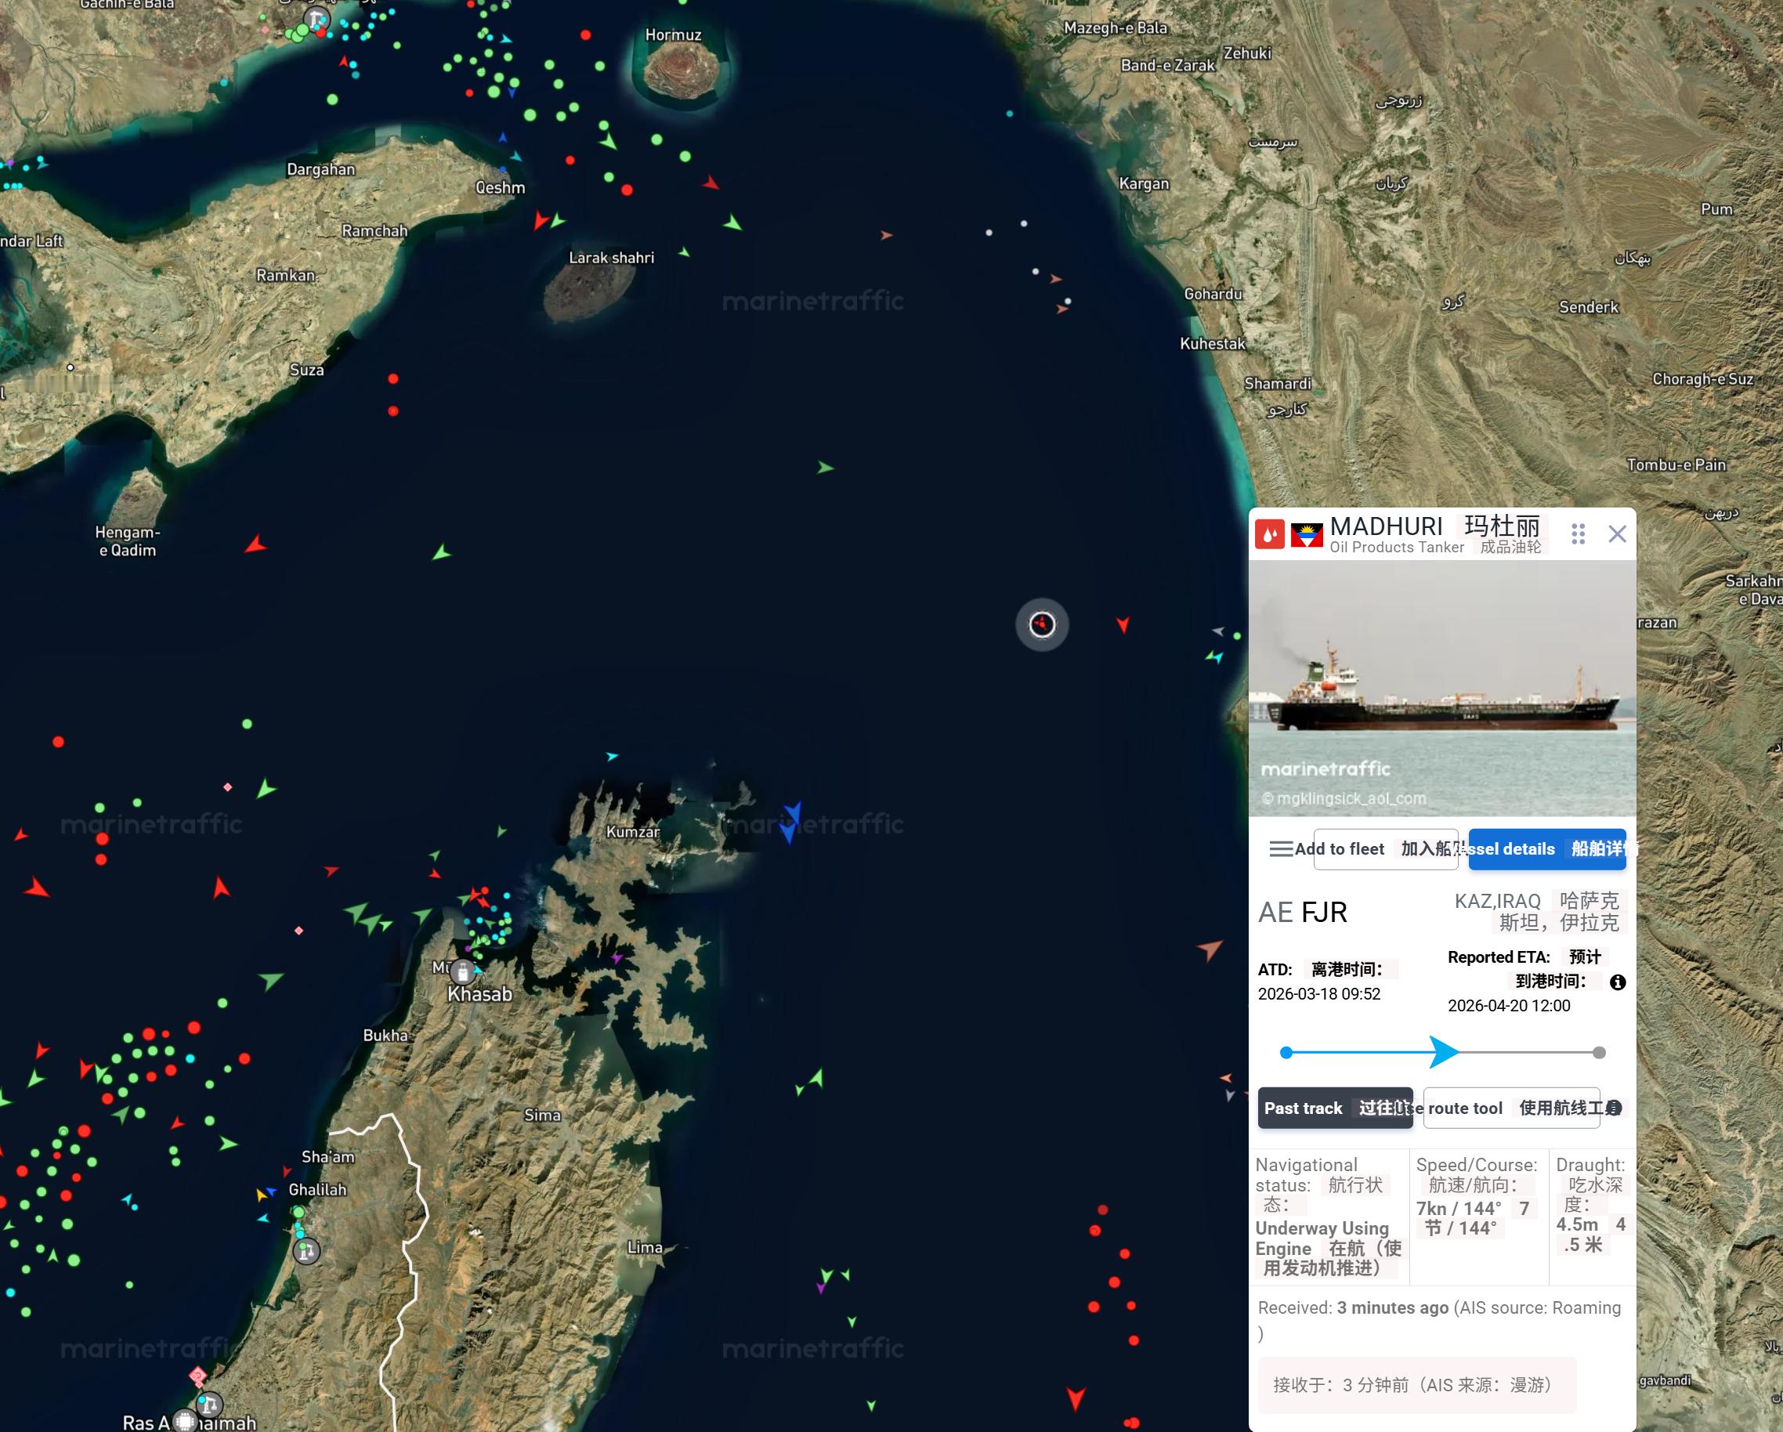Click the selected vessel circle marker on map
The width and height of the screenshot is (1783, 1432).
[x=1041, y=624]
